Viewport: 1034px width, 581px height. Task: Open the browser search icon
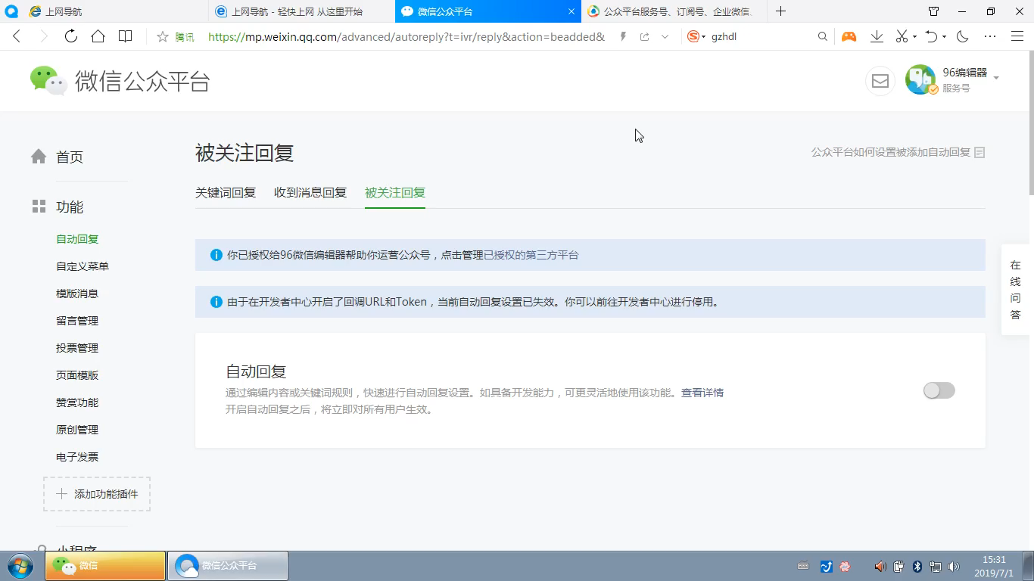point(822,36)
